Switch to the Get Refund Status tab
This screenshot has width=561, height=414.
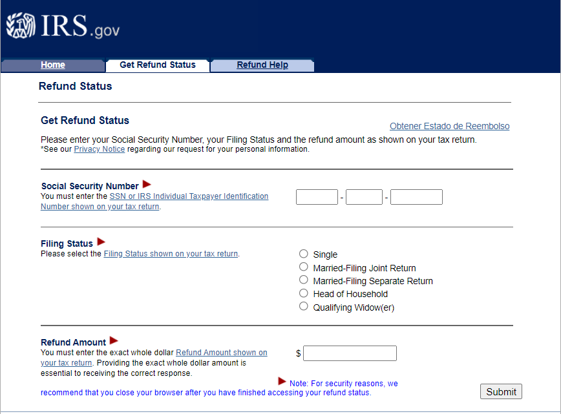(158, 65)
